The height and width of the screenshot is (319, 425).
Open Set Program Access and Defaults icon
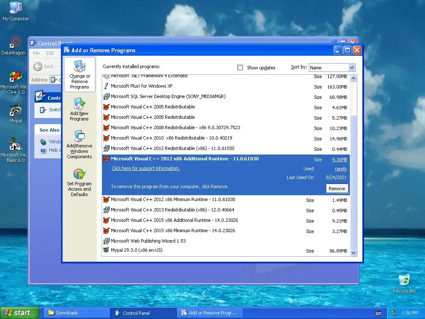[79, 182]
